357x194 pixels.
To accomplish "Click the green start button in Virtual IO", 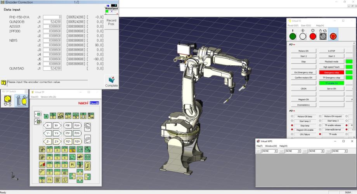I will [292, 36].
